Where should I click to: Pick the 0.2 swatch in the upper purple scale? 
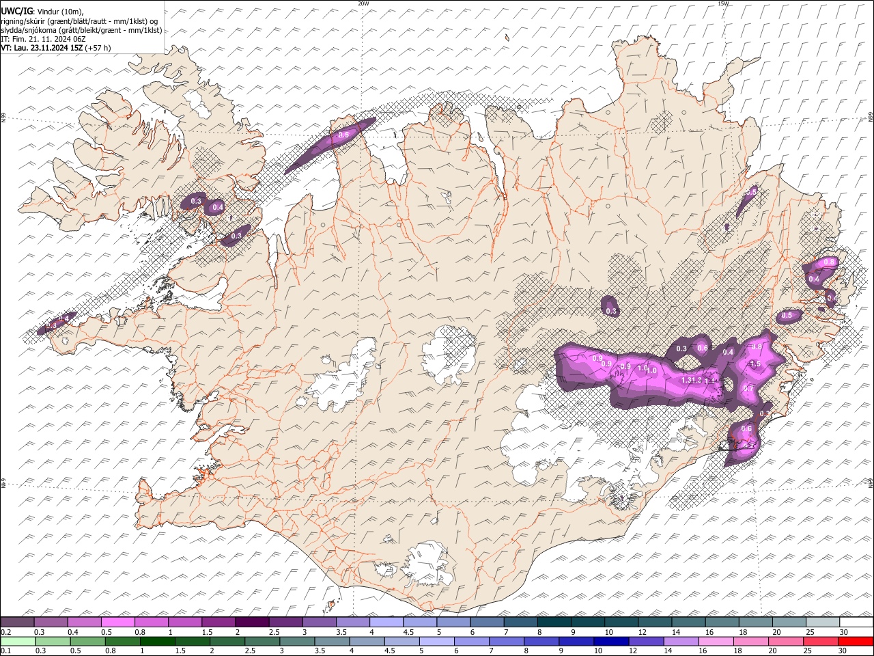pyautogui.click(x=17, y=623)
